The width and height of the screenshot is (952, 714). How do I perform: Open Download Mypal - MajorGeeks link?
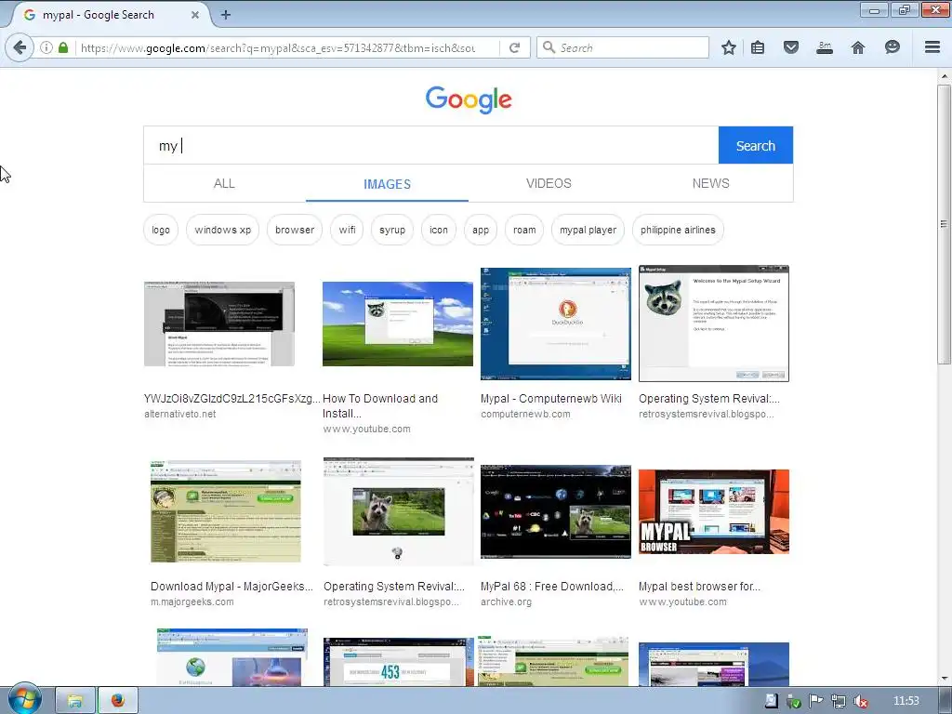click(x=231, y=586)
